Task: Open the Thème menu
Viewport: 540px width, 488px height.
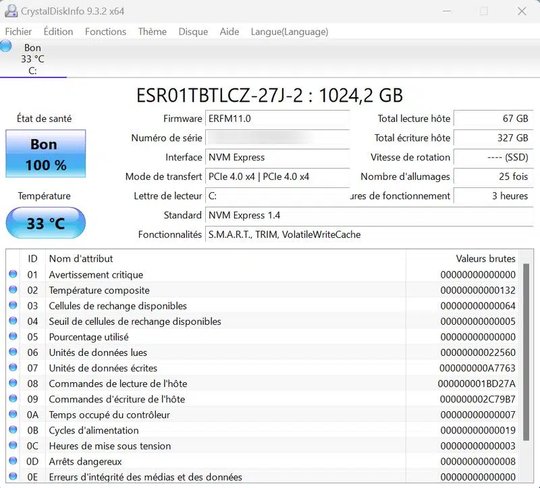Action: (152, 32)
